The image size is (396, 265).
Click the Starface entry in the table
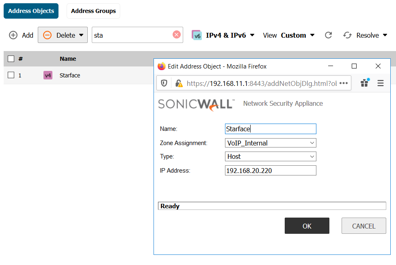tap(70, 75)
